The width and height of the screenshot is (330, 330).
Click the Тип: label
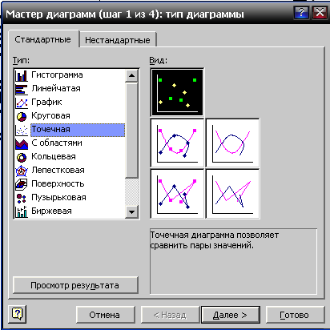21,61
